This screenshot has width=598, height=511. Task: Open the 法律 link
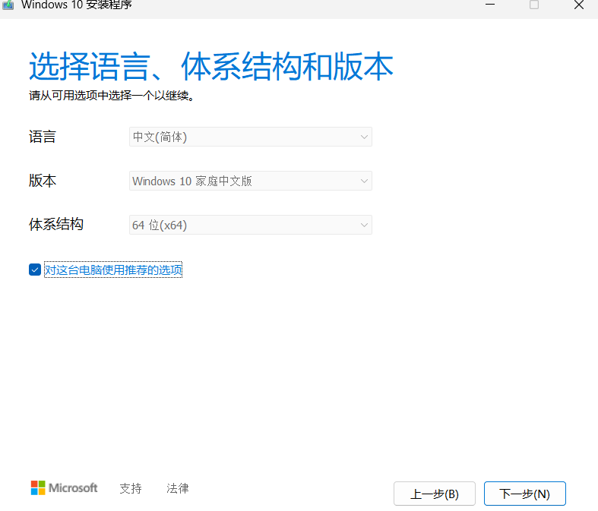click(x=177, y=488)
